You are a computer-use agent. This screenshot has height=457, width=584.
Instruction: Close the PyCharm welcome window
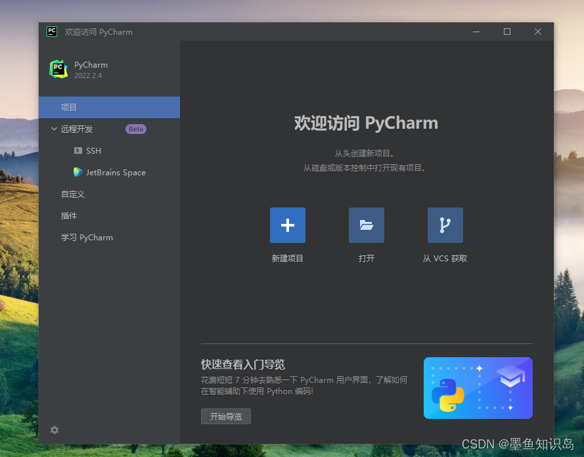[x=538, y=32]
